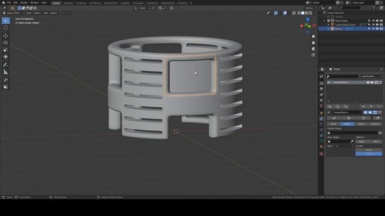This screenshot has width=385, height=216.
Task: Select the Measure tool
Action: (x=5, y=72)
